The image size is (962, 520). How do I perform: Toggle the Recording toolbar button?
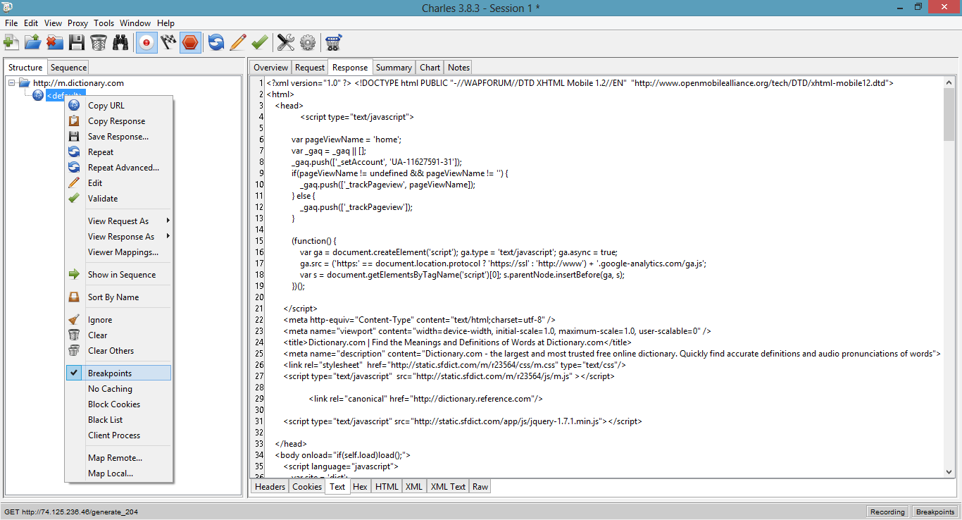point(146,42)
